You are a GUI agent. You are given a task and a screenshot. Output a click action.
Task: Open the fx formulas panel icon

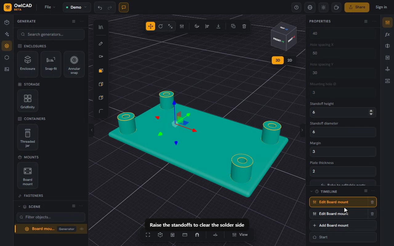click(388, 34)
